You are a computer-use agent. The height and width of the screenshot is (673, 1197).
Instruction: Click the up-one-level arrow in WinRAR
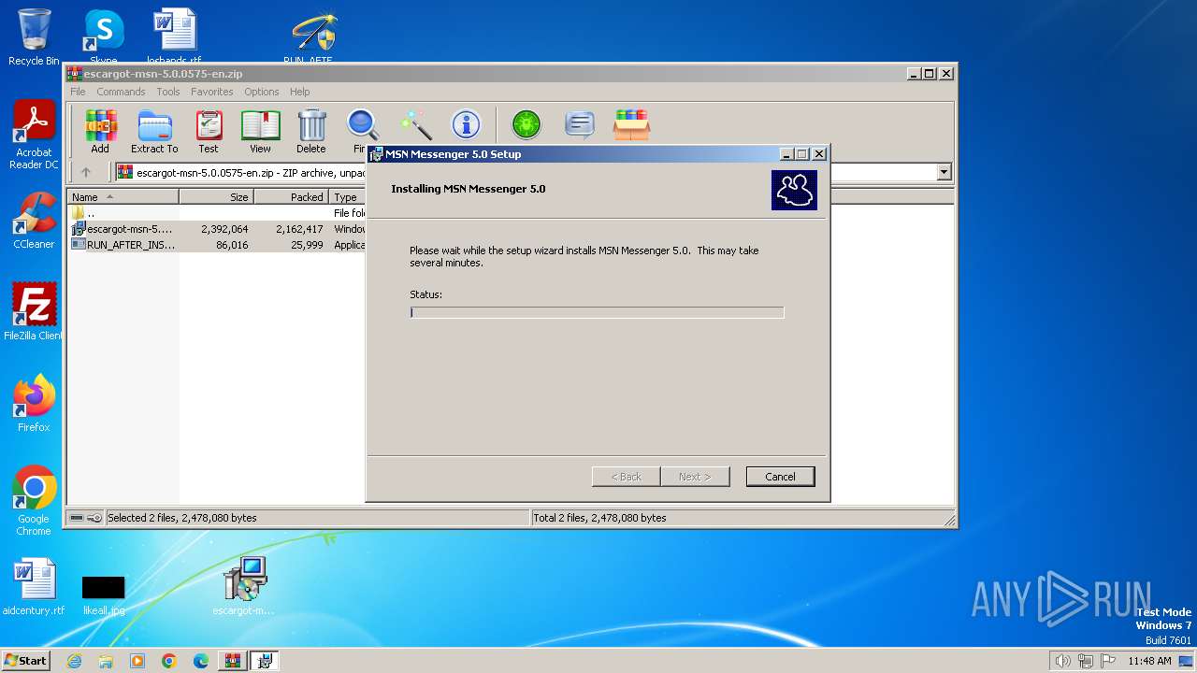86,172
